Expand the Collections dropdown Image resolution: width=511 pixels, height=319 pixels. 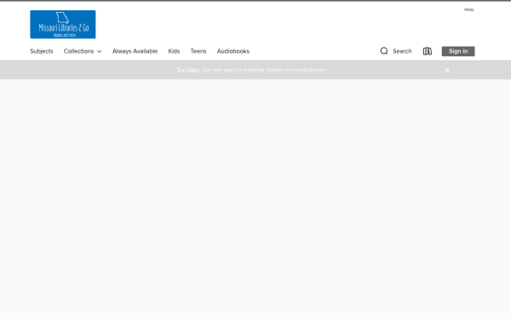83,51
